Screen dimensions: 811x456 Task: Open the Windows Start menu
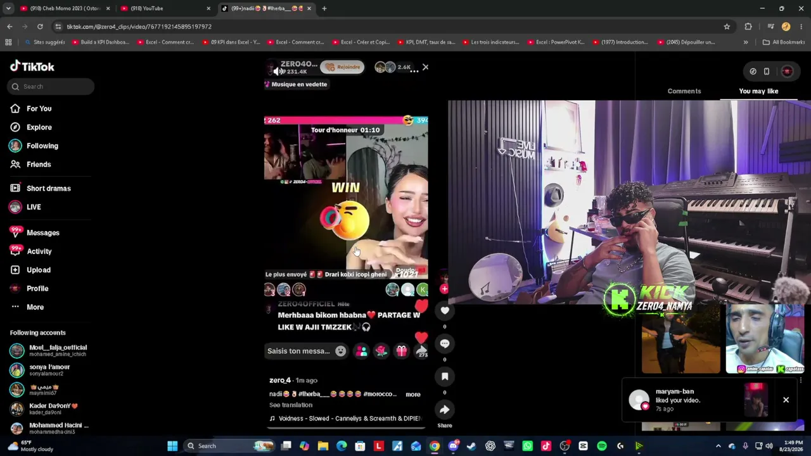(172, 446)
